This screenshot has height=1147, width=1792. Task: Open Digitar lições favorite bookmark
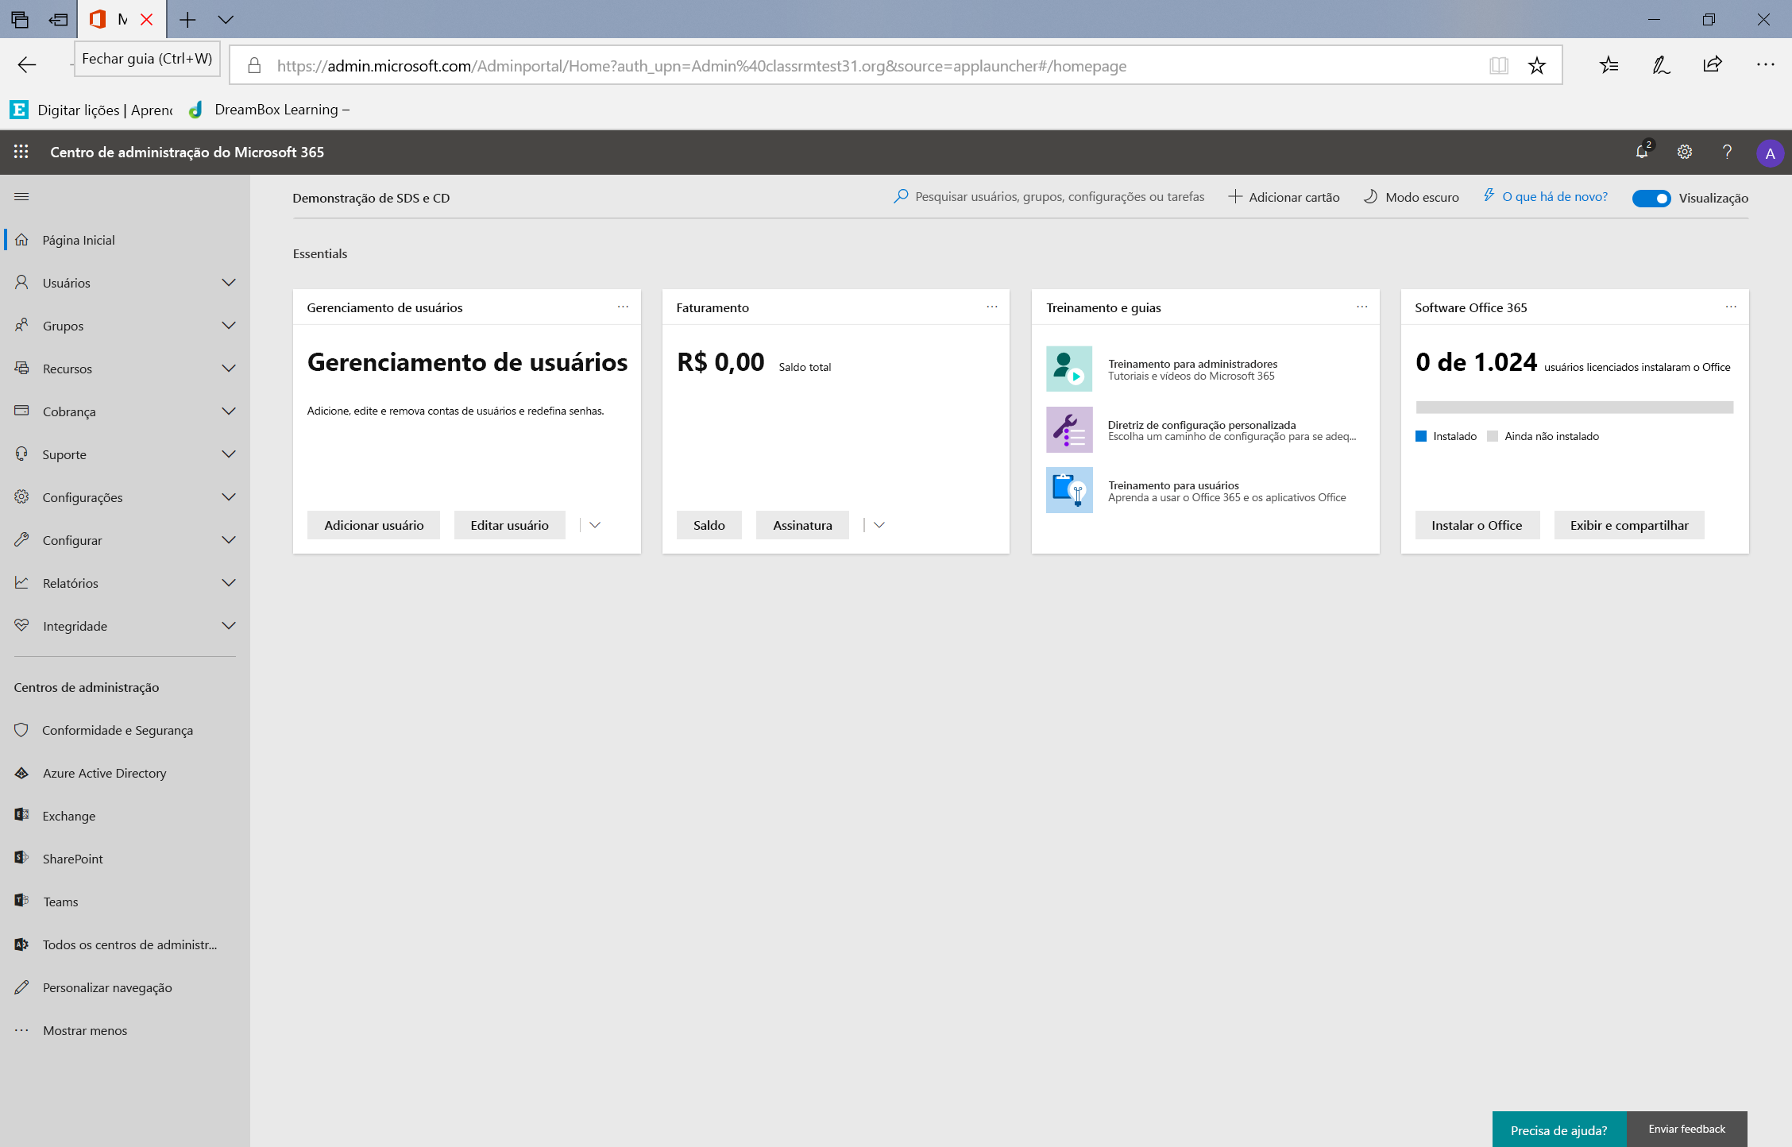[x=92, y=110]
